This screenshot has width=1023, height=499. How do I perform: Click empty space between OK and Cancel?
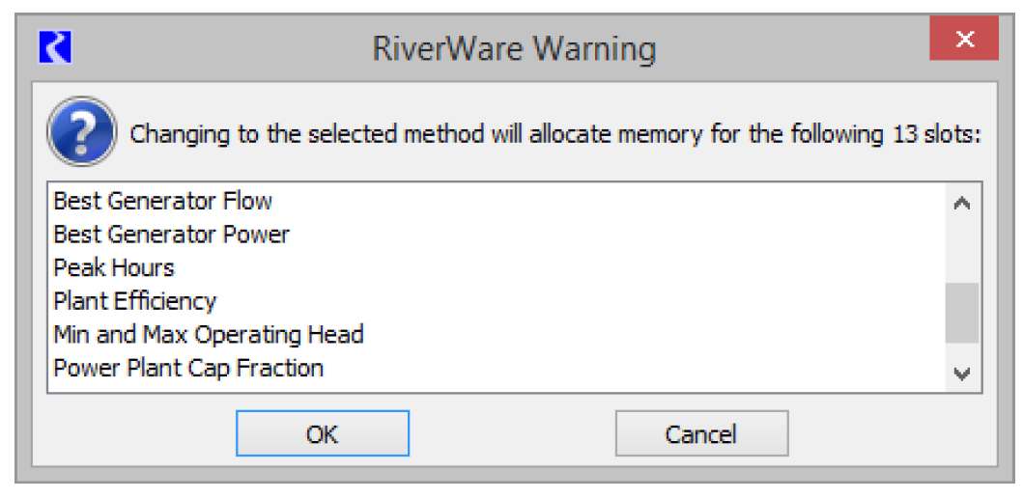[512, 434]
